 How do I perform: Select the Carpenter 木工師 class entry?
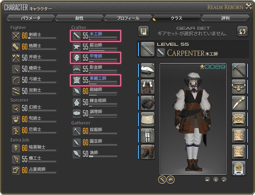[96, 36]
